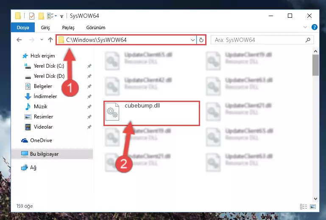The width and height of the screenshot is (326, 220).
Task: Open Yerel Disk (C:) in sidebar
Action: [x=49, y=66]
